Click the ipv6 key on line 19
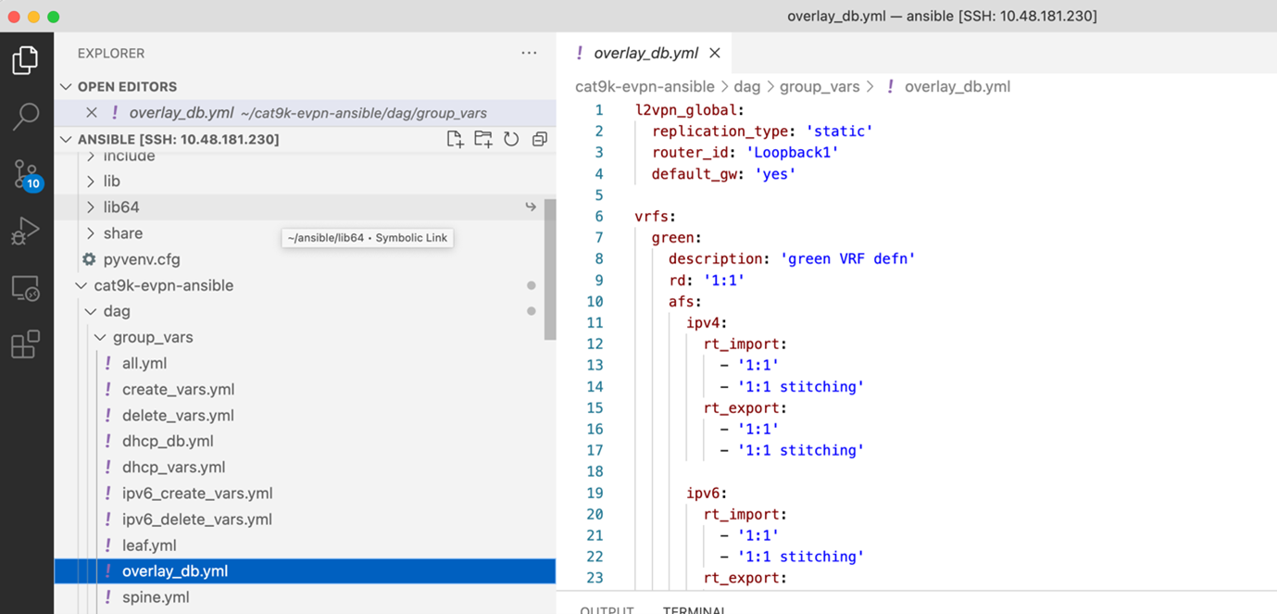The width and height of the screenshot is (1277, 614). pyautogui.click(x=703, y=493)
